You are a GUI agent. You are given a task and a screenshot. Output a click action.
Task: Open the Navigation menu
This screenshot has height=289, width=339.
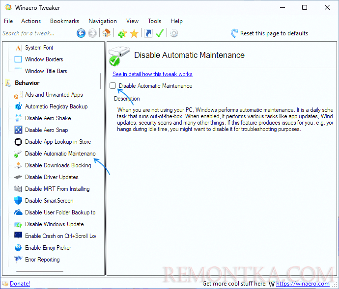pos(103,21)
